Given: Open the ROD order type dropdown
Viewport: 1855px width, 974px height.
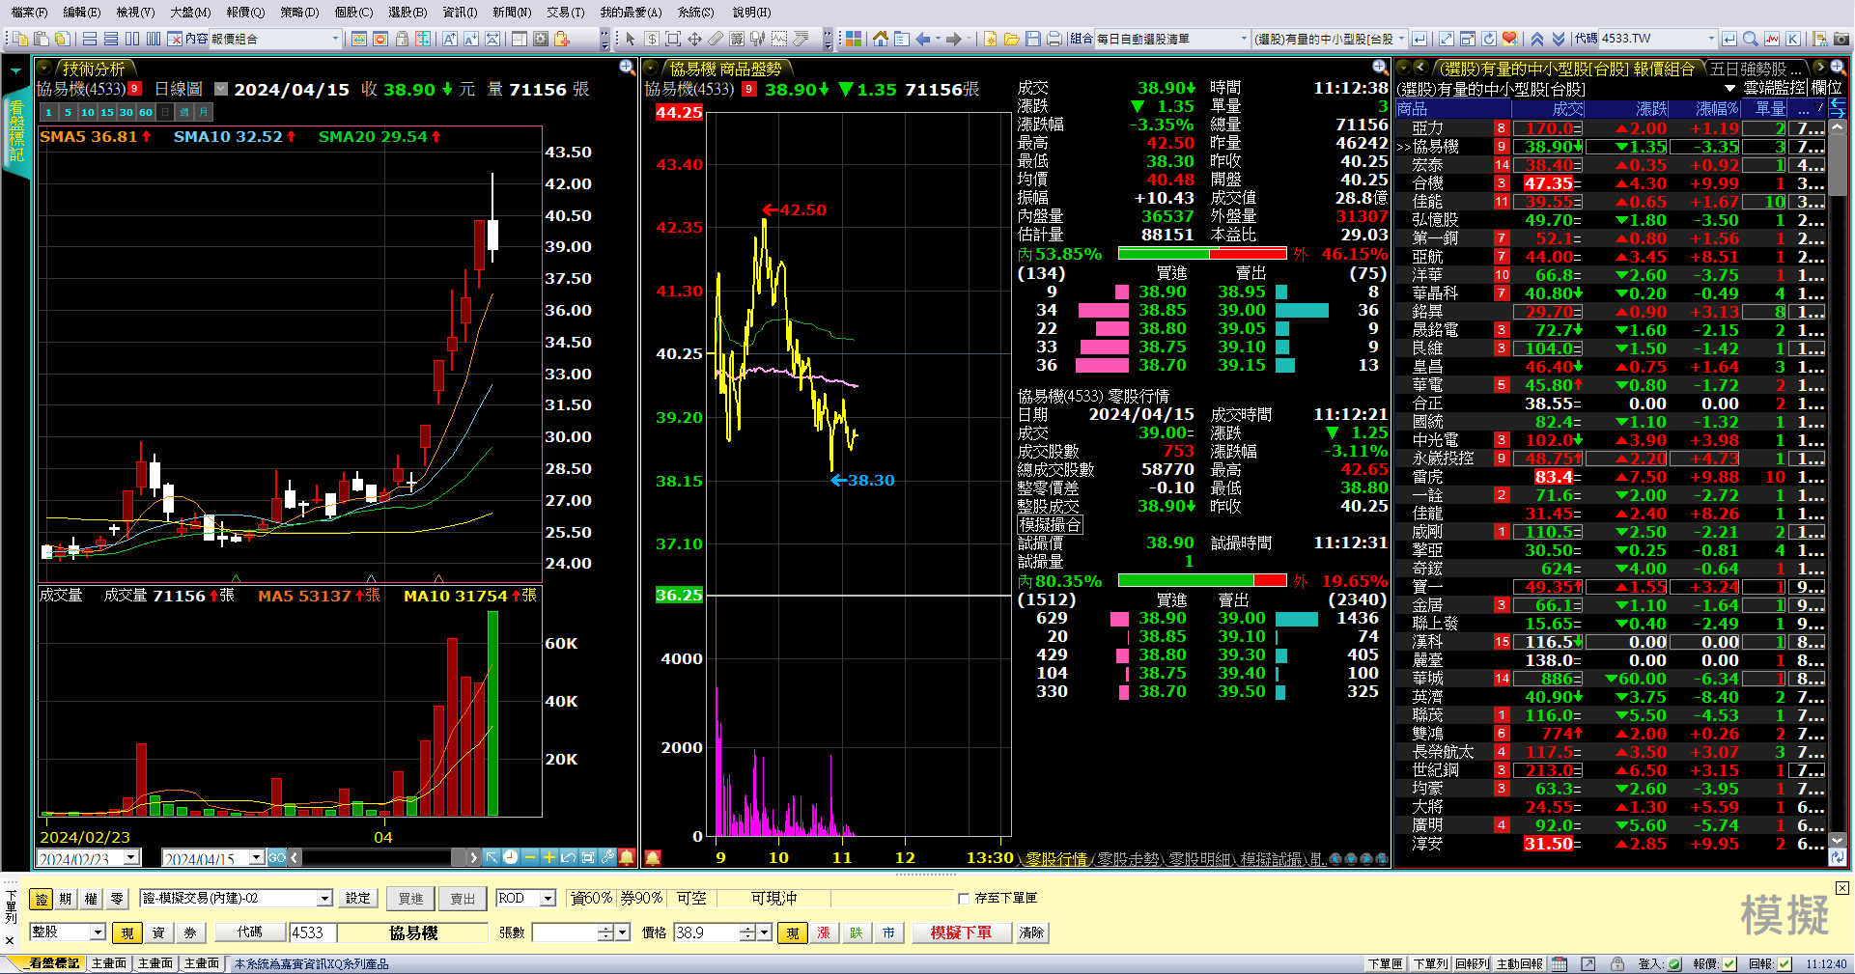Looking at the screenshot, I should (x=548, y=899).
